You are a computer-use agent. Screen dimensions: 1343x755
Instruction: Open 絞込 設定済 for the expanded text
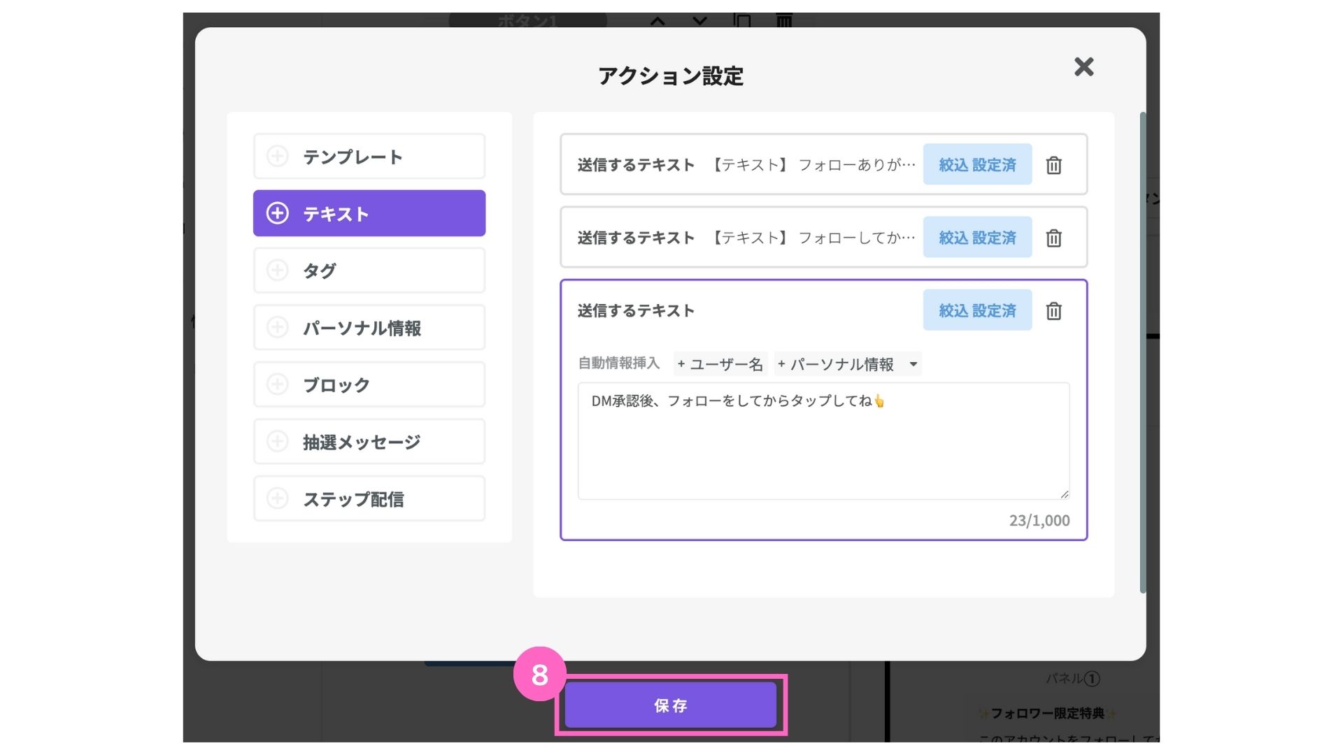[977, 310]
